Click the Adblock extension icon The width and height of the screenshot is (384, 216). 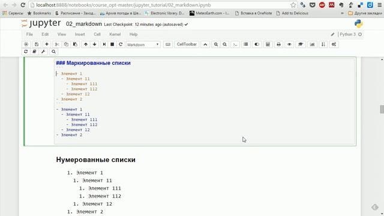tap(322, 5)
